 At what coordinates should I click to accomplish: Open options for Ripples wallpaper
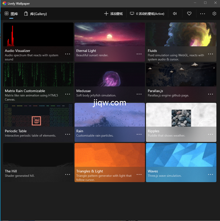pyautogui.click(x=211, y=134)
